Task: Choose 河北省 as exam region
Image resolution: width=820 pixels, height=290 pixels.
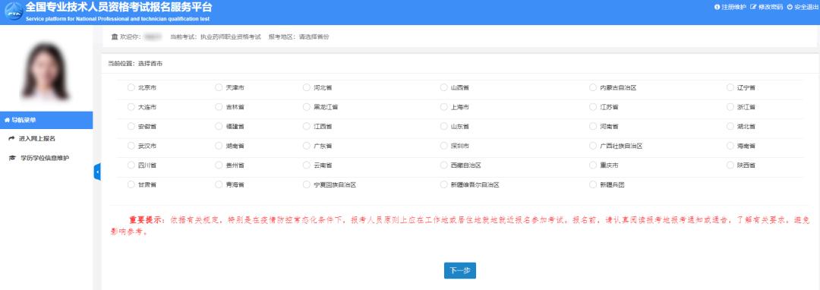Action: (x=307, y=87)
